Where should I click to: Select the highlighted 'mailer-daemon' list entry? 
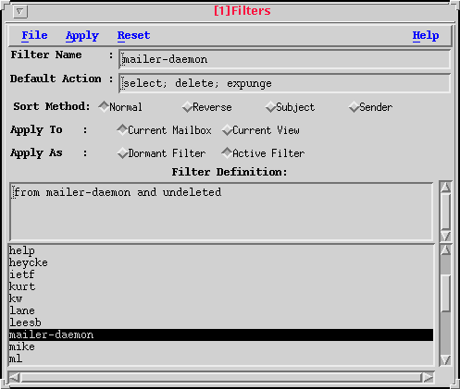[x=221, y=334]
